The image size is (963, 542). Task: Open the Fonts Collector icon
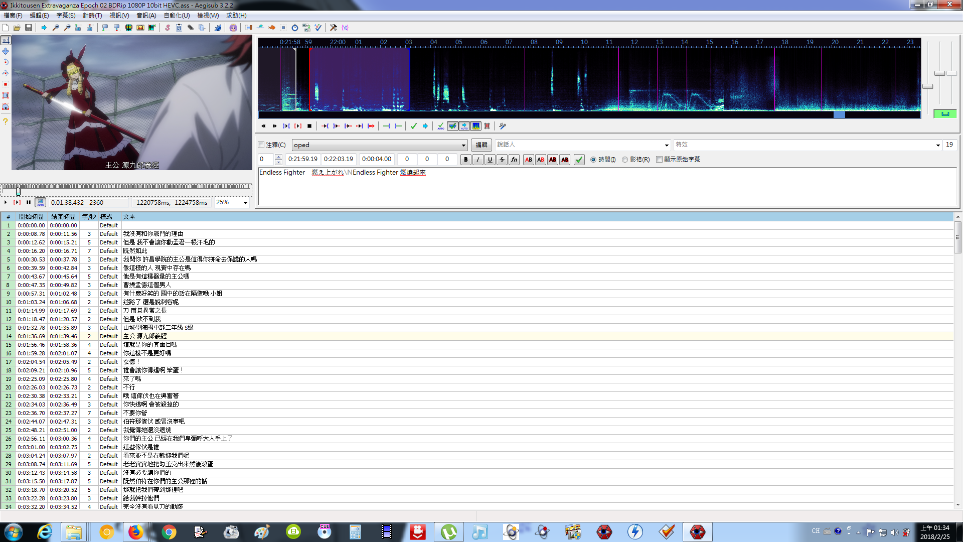[x=202, y=28]
